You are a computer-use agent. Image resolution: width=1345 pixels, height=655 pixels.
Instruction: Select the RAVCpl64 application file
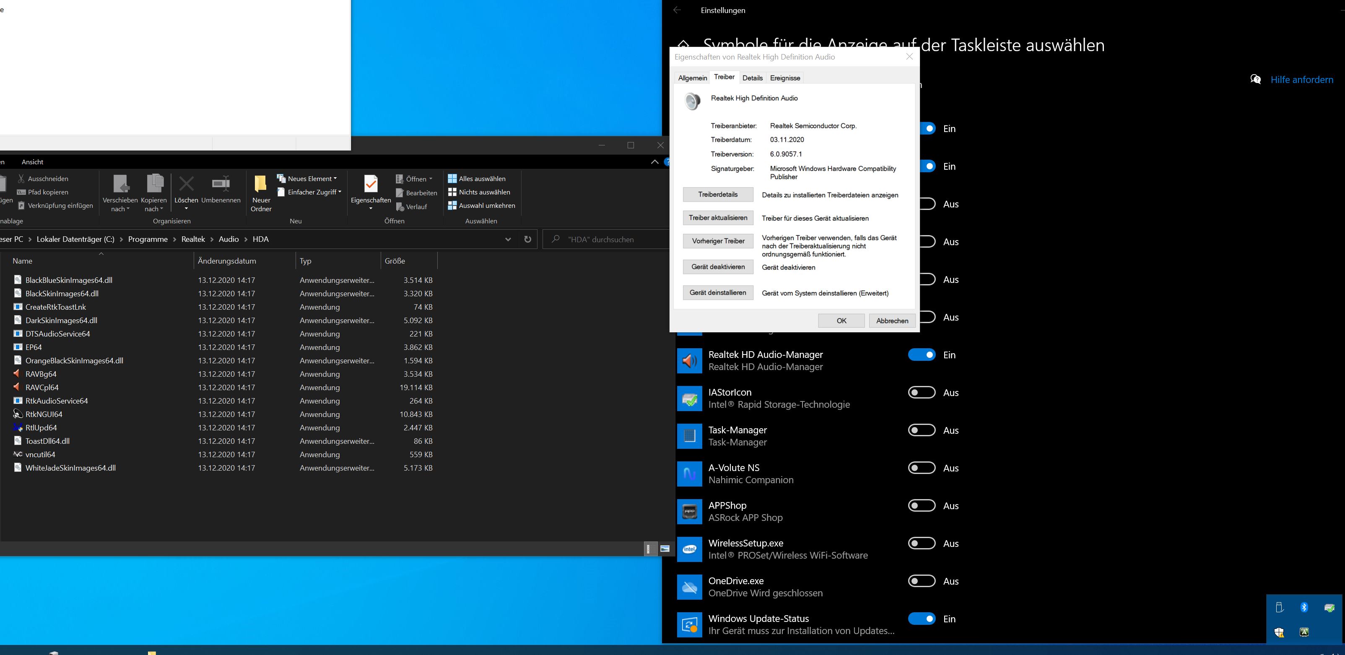[42, 387]
